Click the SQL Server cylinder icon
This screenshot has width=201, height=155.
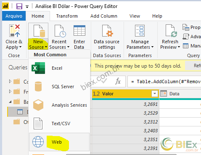pos(38,87)
